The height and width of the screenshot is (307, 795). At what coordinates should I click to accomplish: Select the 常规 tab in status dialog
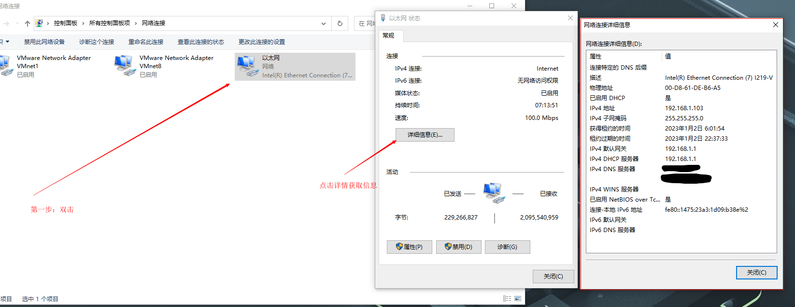pos(389,36)
